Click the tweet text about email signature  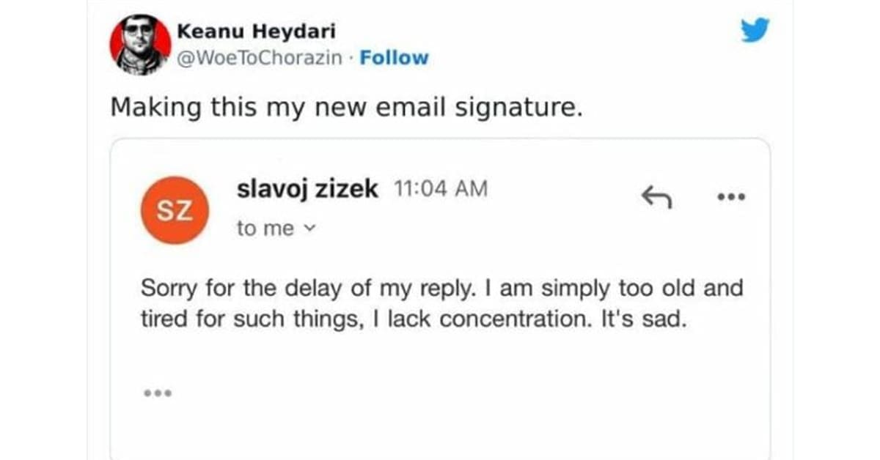click(x=346, y=107)
